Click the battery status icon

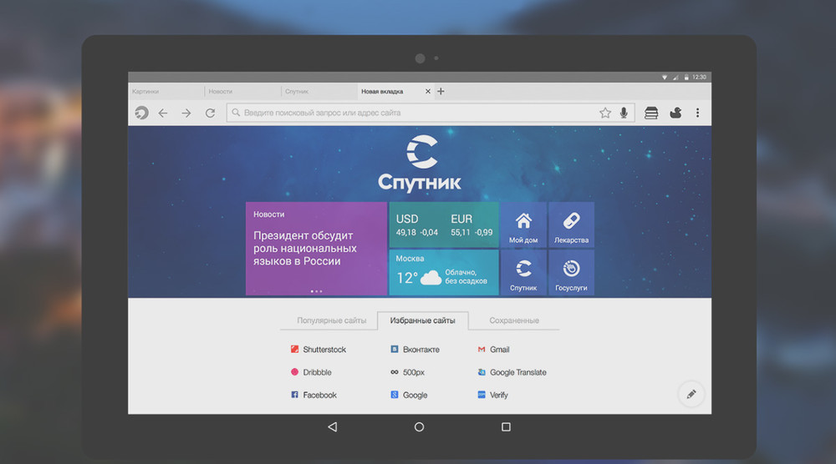[686, 77]
